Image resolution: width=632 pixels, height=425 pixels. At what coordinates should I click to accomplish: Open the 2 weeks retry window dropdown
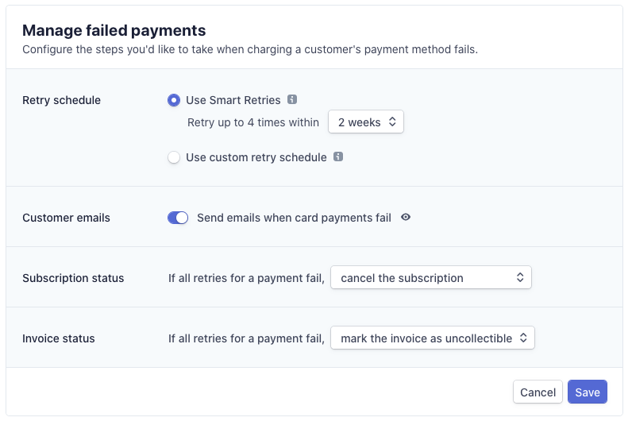click(366, 122)
